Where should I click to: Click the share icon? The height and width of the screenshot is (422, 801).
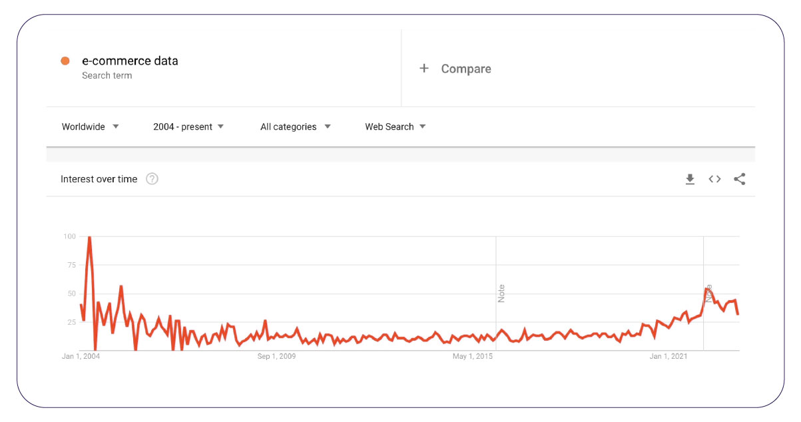coord(739,179)
